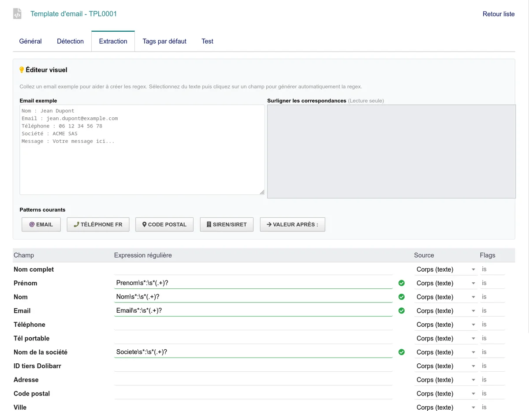The height and width of the screenshot is (411, 529).
Task: Insert the @ EMAIL common pattern
Action: pyautogui.click(x=41, y=224)
